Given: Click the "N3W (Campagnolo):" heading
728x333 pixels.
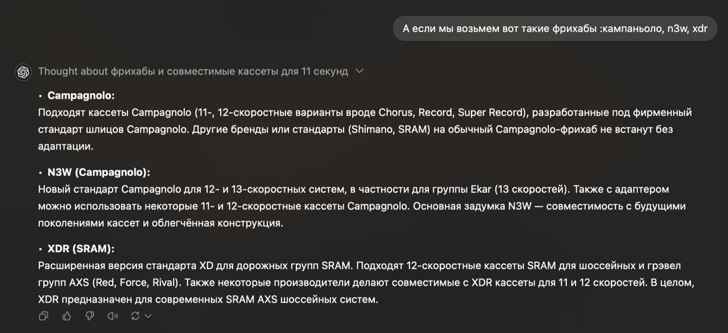Looking at the screenshot, I should point(98,172).
